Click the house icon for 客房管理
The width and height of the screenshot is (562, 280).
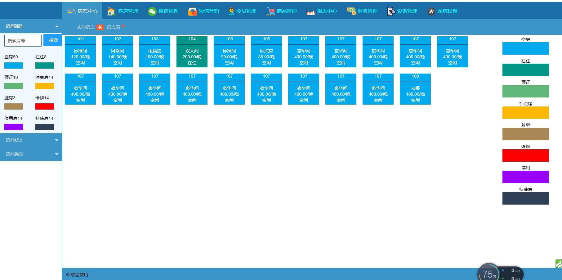click(x=111, y=11)
